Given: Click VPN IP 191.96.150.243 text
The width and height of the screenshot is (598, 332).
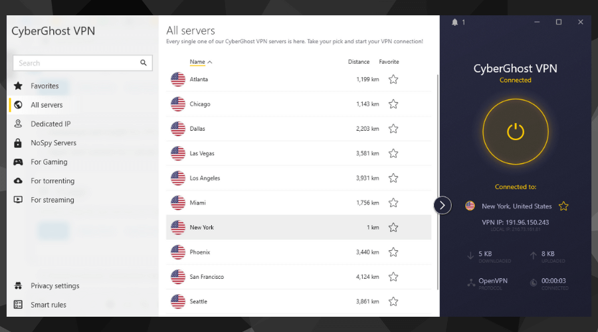Looking at the screenshot, I should coord(515,222).
